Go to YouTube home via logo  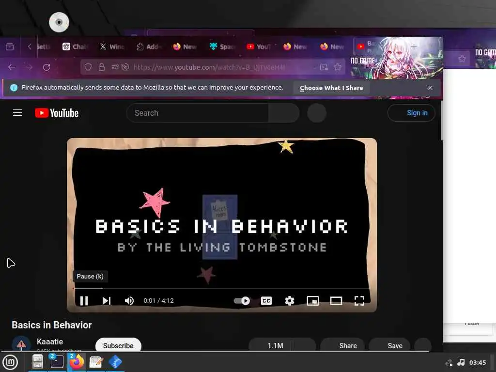[x=57, y=113]
